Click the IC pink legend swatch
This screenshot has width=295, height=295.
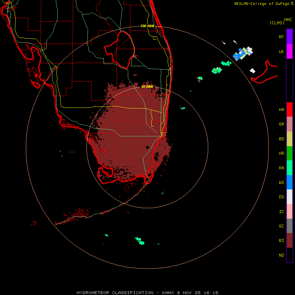point(289,211)
